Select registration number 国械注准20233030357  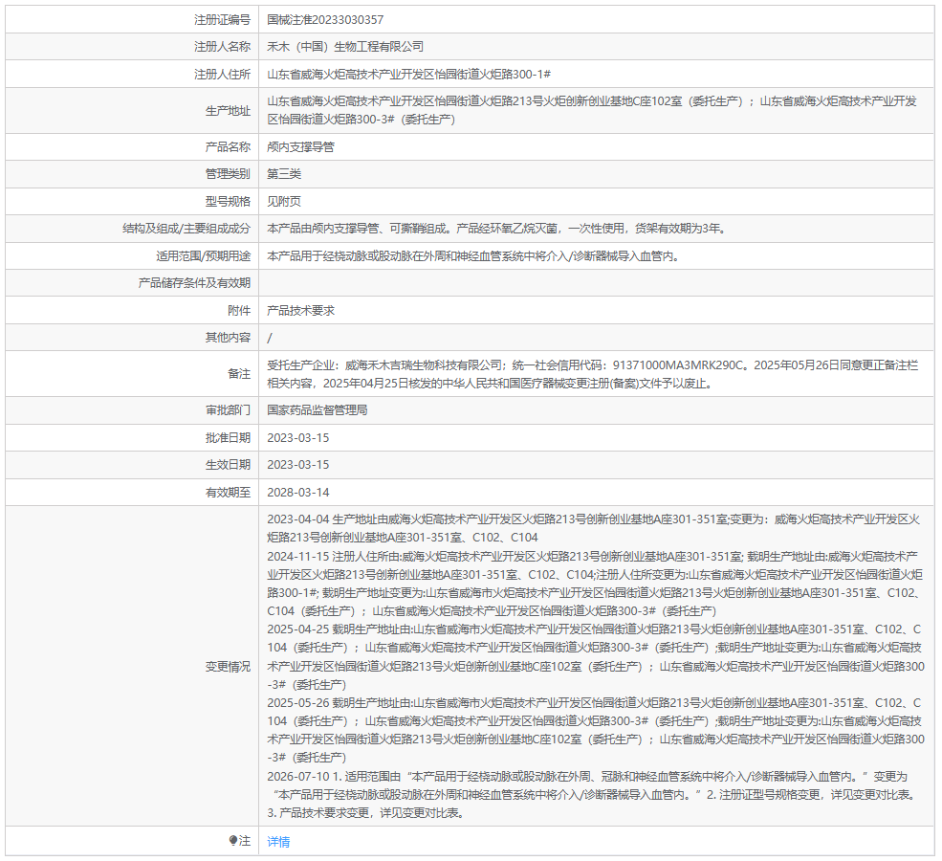325,20
